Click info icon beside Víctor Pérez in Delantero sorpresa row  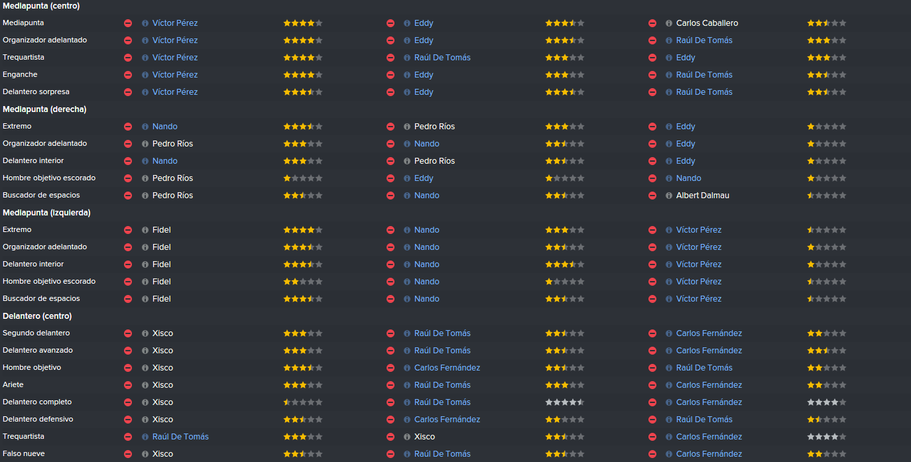145,92
